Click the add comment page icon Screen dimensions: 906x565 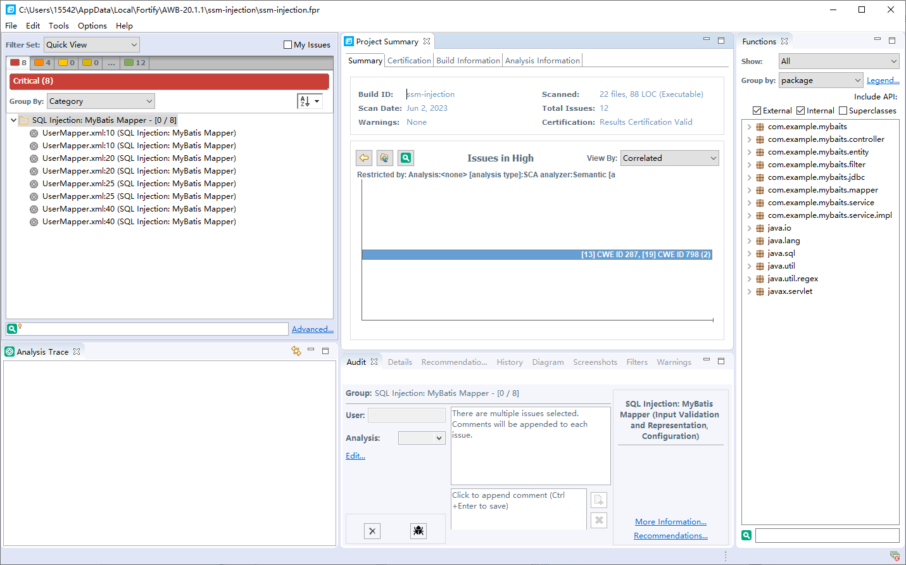pos(599,500)
